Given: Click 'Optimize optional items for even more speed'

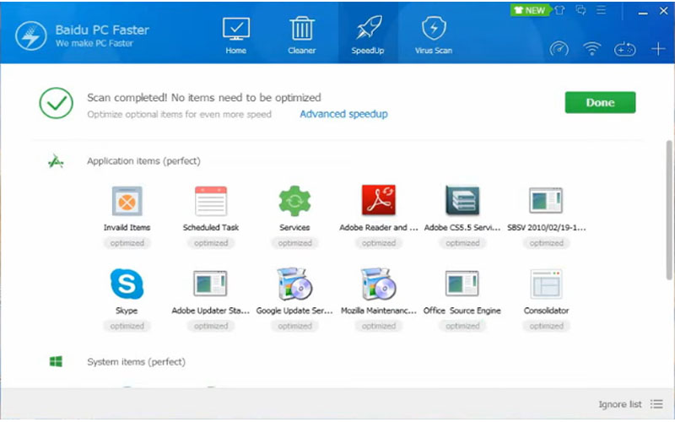Looking at the screenshot, I should coord(179,115).
